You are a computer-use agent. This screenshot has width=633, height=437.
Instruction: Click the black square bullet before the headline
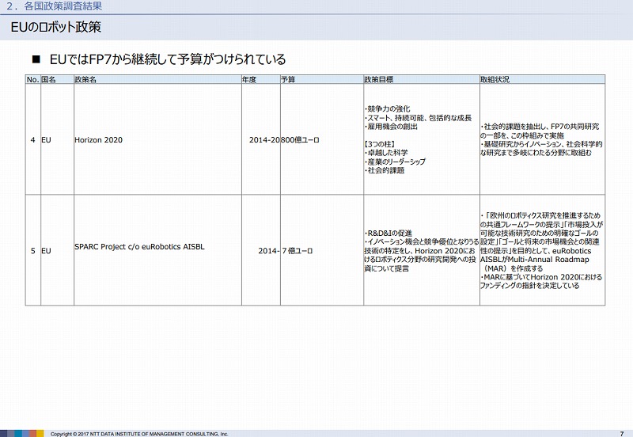point(35,60)
